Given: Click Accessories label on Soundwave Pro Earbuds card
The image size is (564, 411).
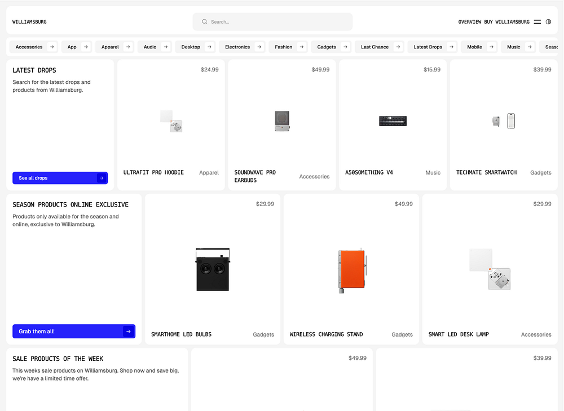Looking at the screenshot, I should tap(314, 177).
